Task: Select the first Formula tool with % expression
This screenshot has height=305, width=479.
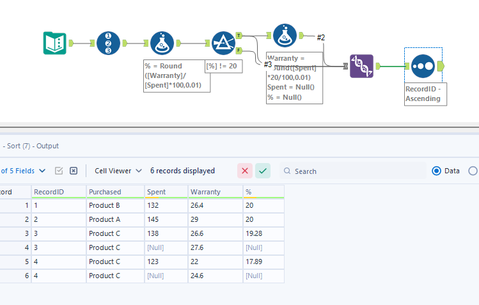Action: click(x=162, y=43)
